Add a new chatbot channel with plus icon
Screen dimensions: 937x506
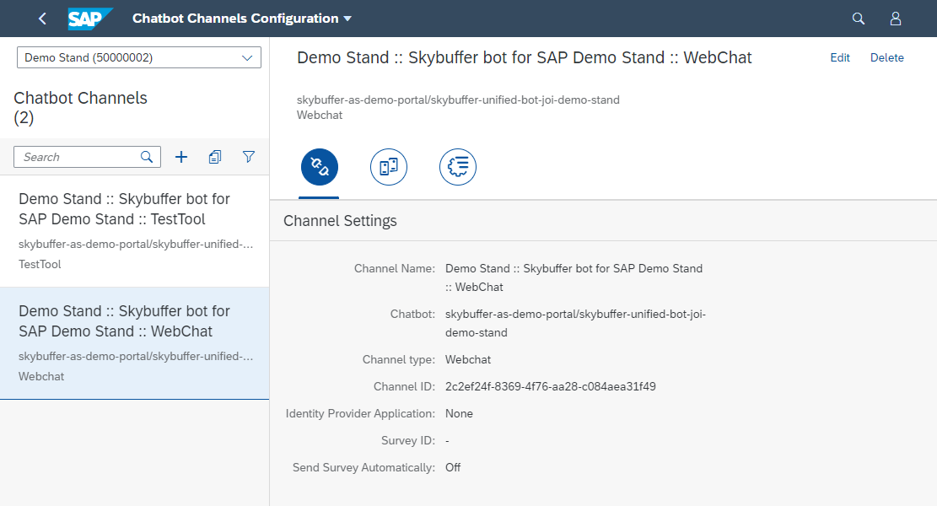(x=181, y=157)
